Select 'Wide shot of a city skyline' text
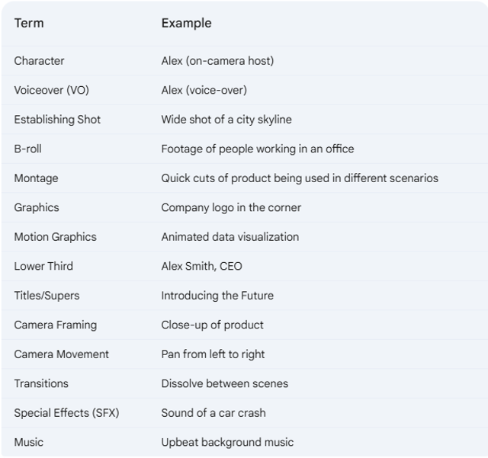Screen dimensions: 488x458 [x=226, y=120]
